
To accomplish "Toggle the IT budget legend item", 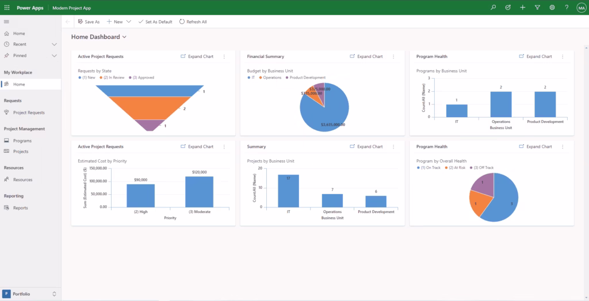I will point(251,78).
